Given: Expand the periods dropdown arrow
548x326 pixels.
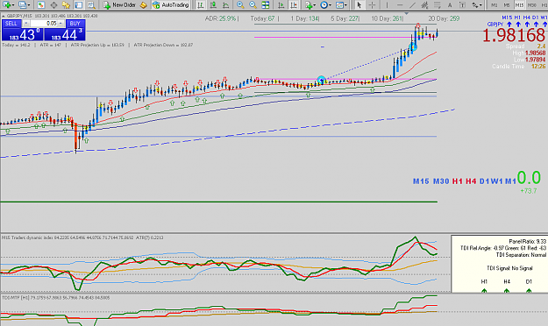Looking at the screenshot, I should point(330,5).
